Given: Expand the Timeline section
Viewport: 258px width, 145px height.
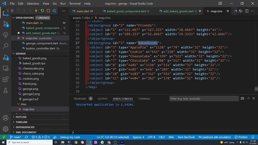Looking at the screenshot, I should (x=21, y=122).
